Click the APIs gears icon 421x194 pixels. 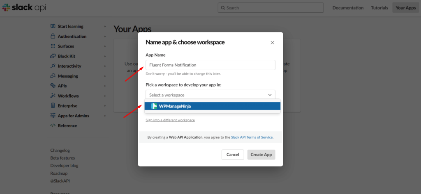pos(53,86)
